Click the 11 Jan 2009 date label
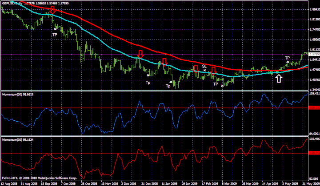Viewport: 320px width, 186px height. [x=169, y=184]
